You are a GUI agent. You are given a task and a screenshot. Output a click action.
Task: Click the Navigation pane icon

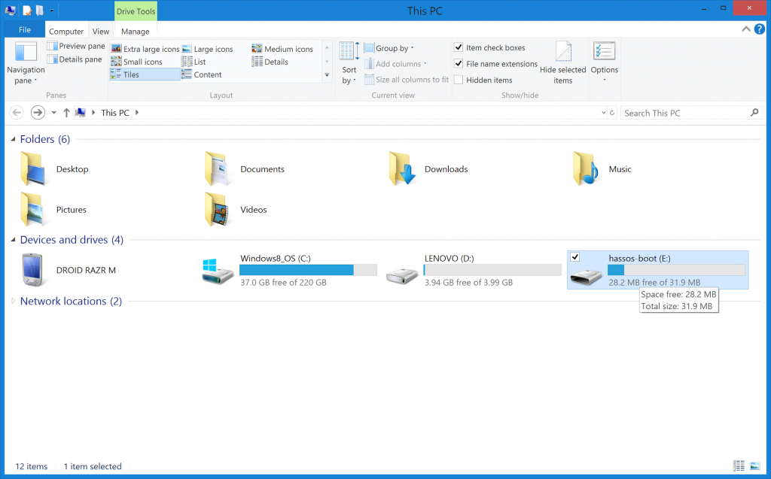(x=26, y=52)
